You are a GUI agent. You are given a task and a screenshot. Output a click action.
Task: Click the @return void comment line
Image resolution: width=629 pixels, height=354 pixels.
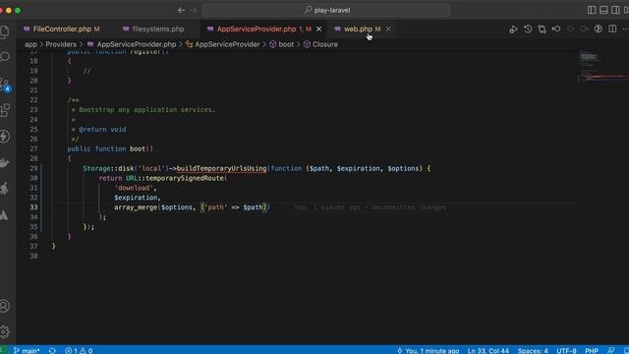click(x=102, y=129)
